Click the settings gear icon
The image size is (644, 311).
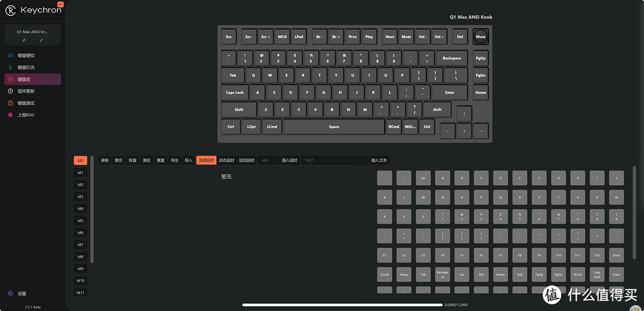pos(11,293)
